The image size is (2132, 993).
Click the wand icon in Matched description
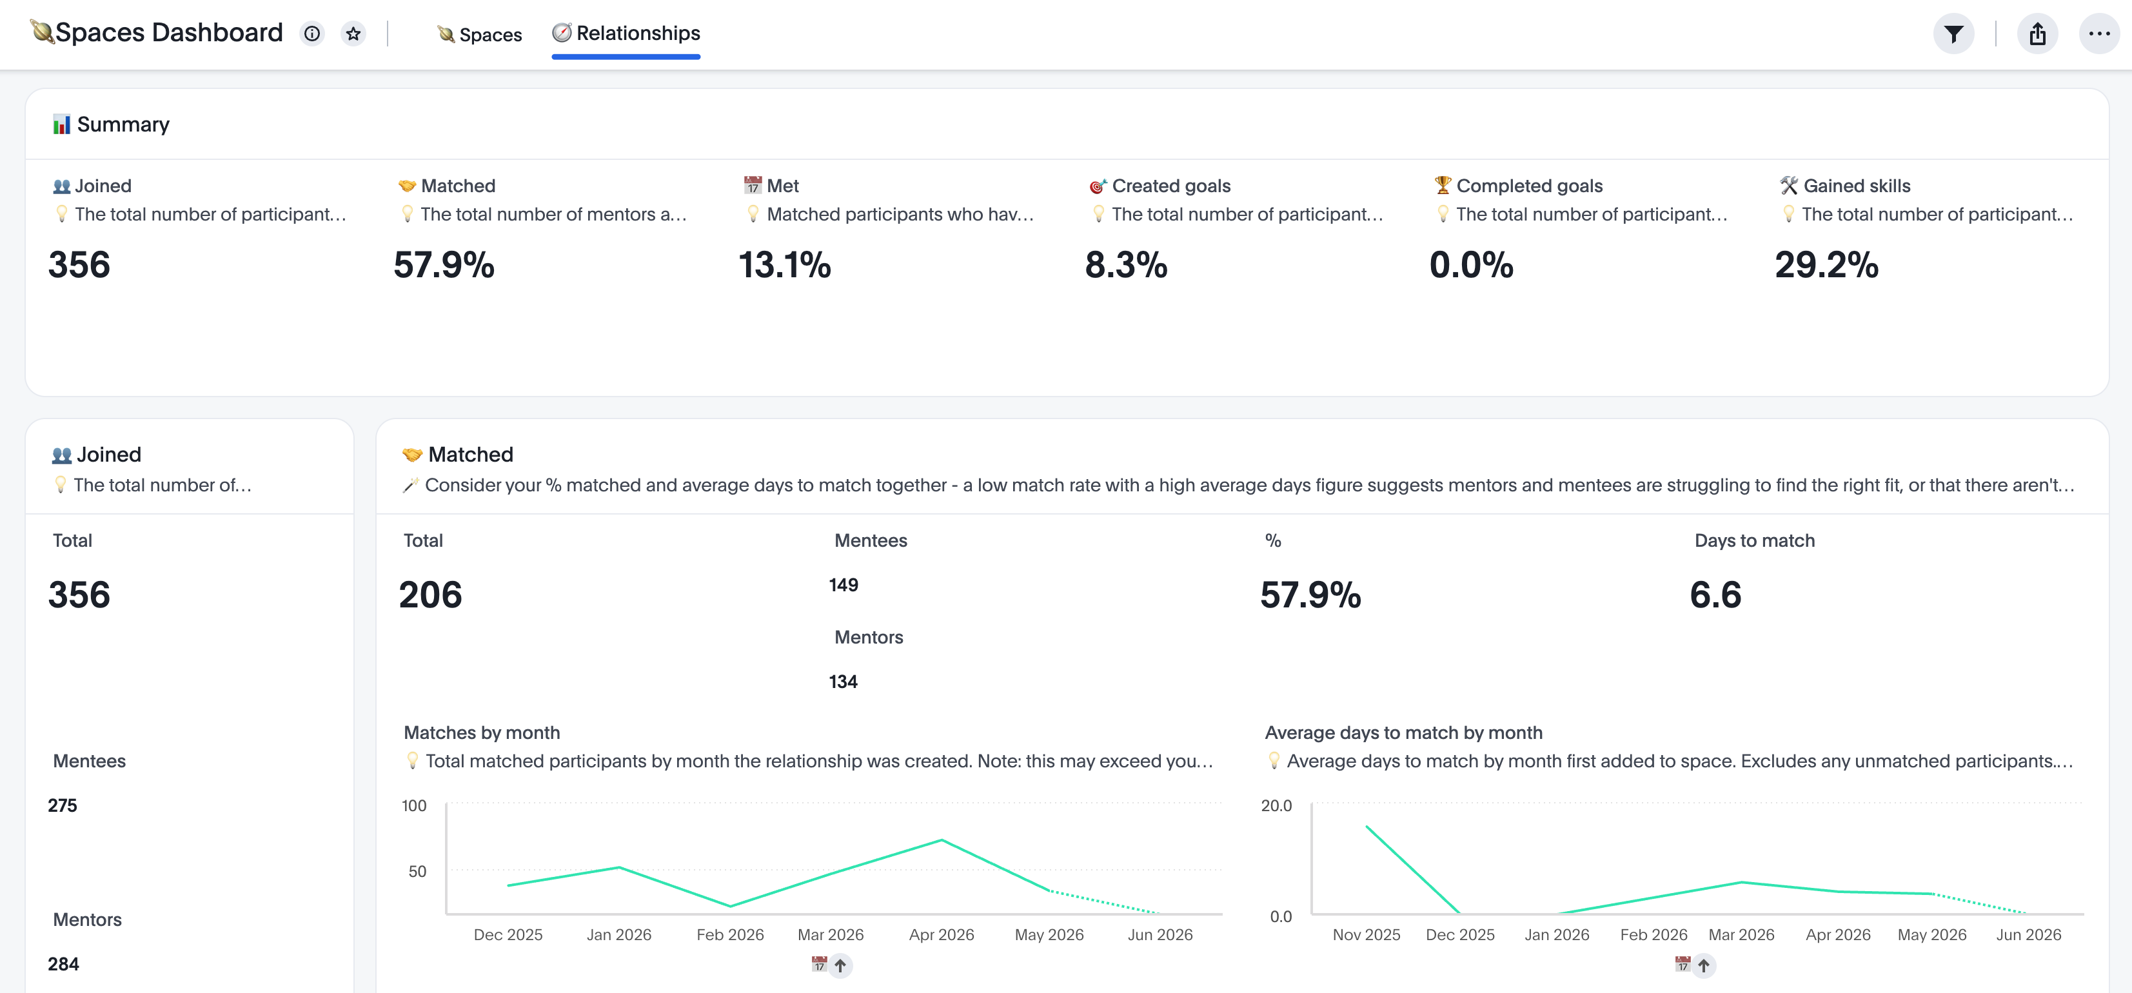pyautogui.click(x=411, y=486)
